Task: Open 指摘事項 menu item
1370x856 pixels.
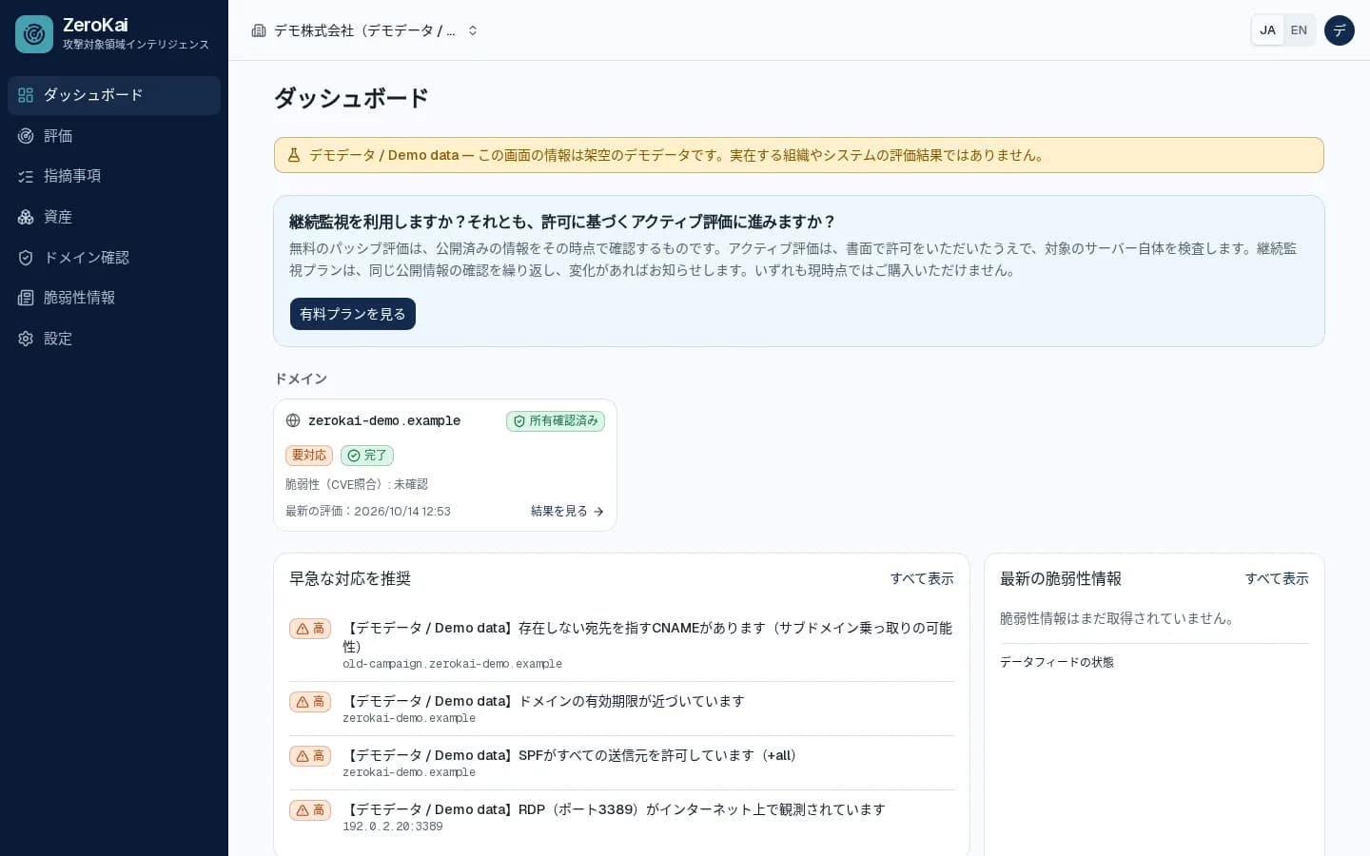Action: [114, 176]
